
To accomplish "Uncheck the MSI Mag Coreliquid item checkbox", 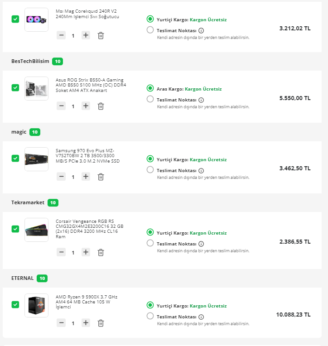I will (15, 19).
